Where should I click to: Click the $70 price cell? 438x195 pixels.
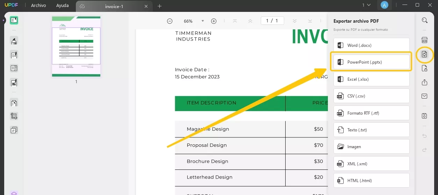318,145
